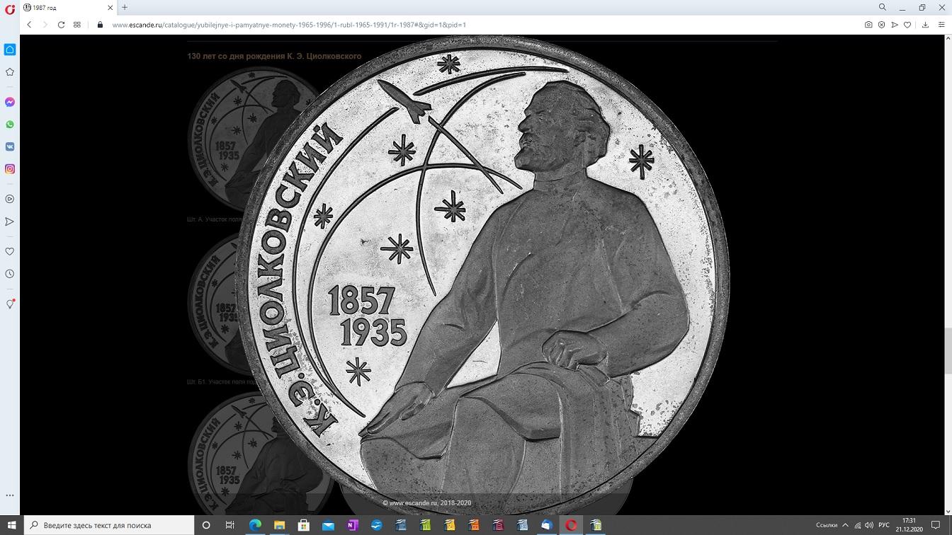Open the lightbulb icon in the sidebar
952x535 pixels.
(10, 304)
